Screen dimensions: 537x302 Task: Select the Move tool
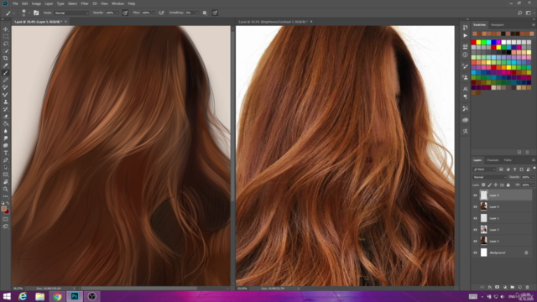coord(6,29)
